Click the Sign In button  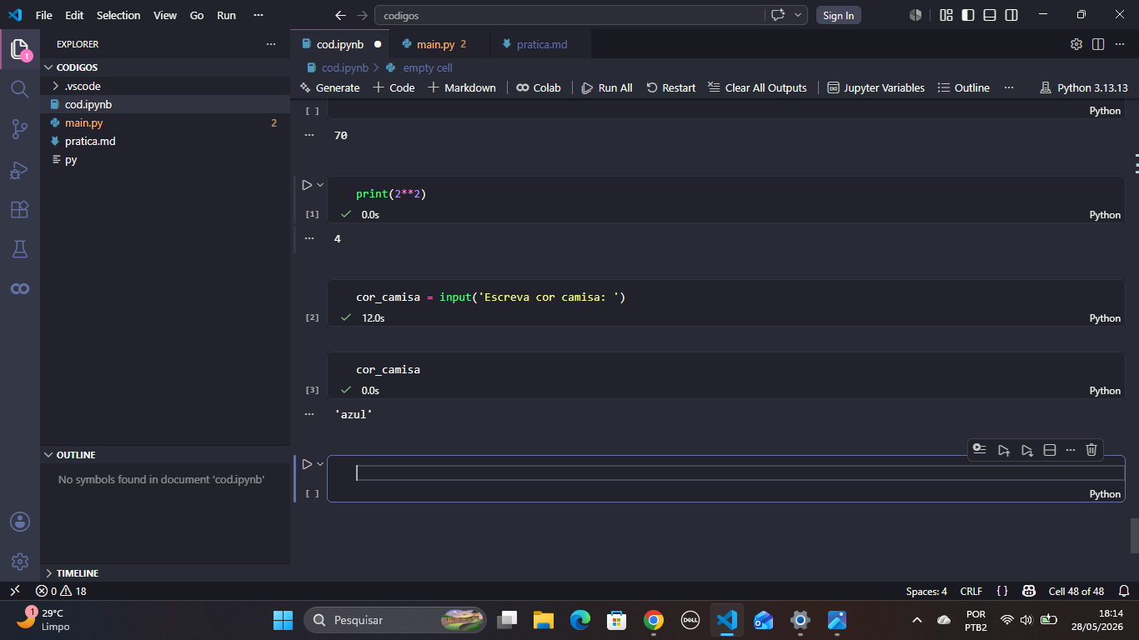pyautogui.click(x=838, y=15)
